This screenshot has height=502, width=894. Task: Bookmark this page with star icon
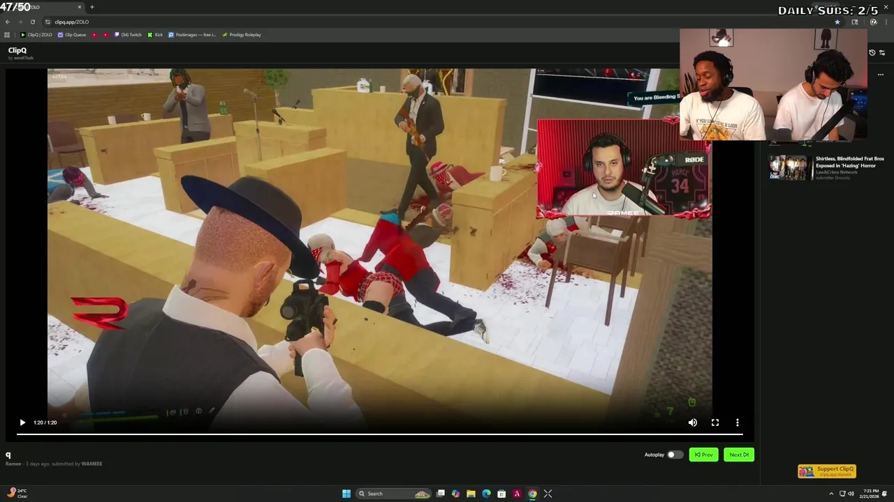tap(837, 22)
